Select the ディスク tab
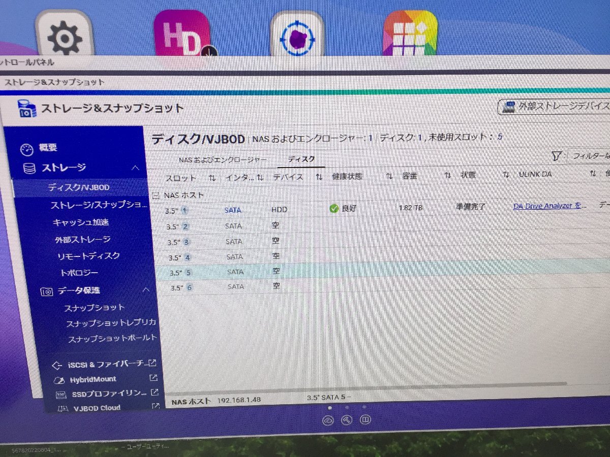Screen dimensions: 610x457 click(301, 159)
